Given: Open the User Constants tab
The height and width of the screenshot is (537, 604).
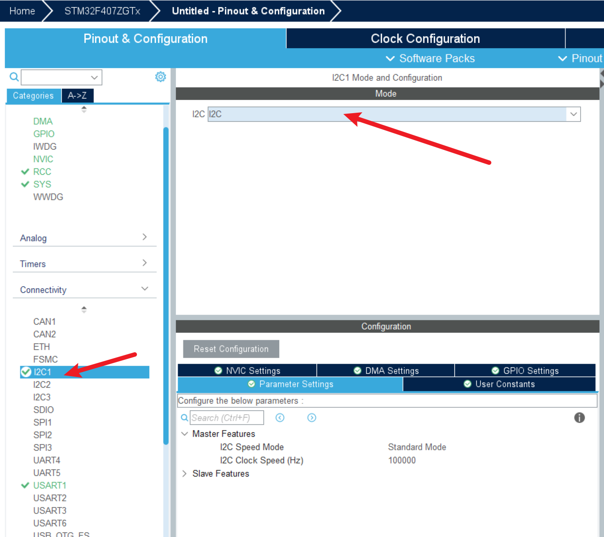Looking at the screenshot, I should (x=499, y=384).
